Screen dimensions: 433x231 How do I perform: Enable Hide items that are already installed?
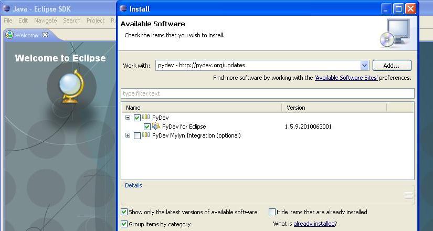click(272, 212)
